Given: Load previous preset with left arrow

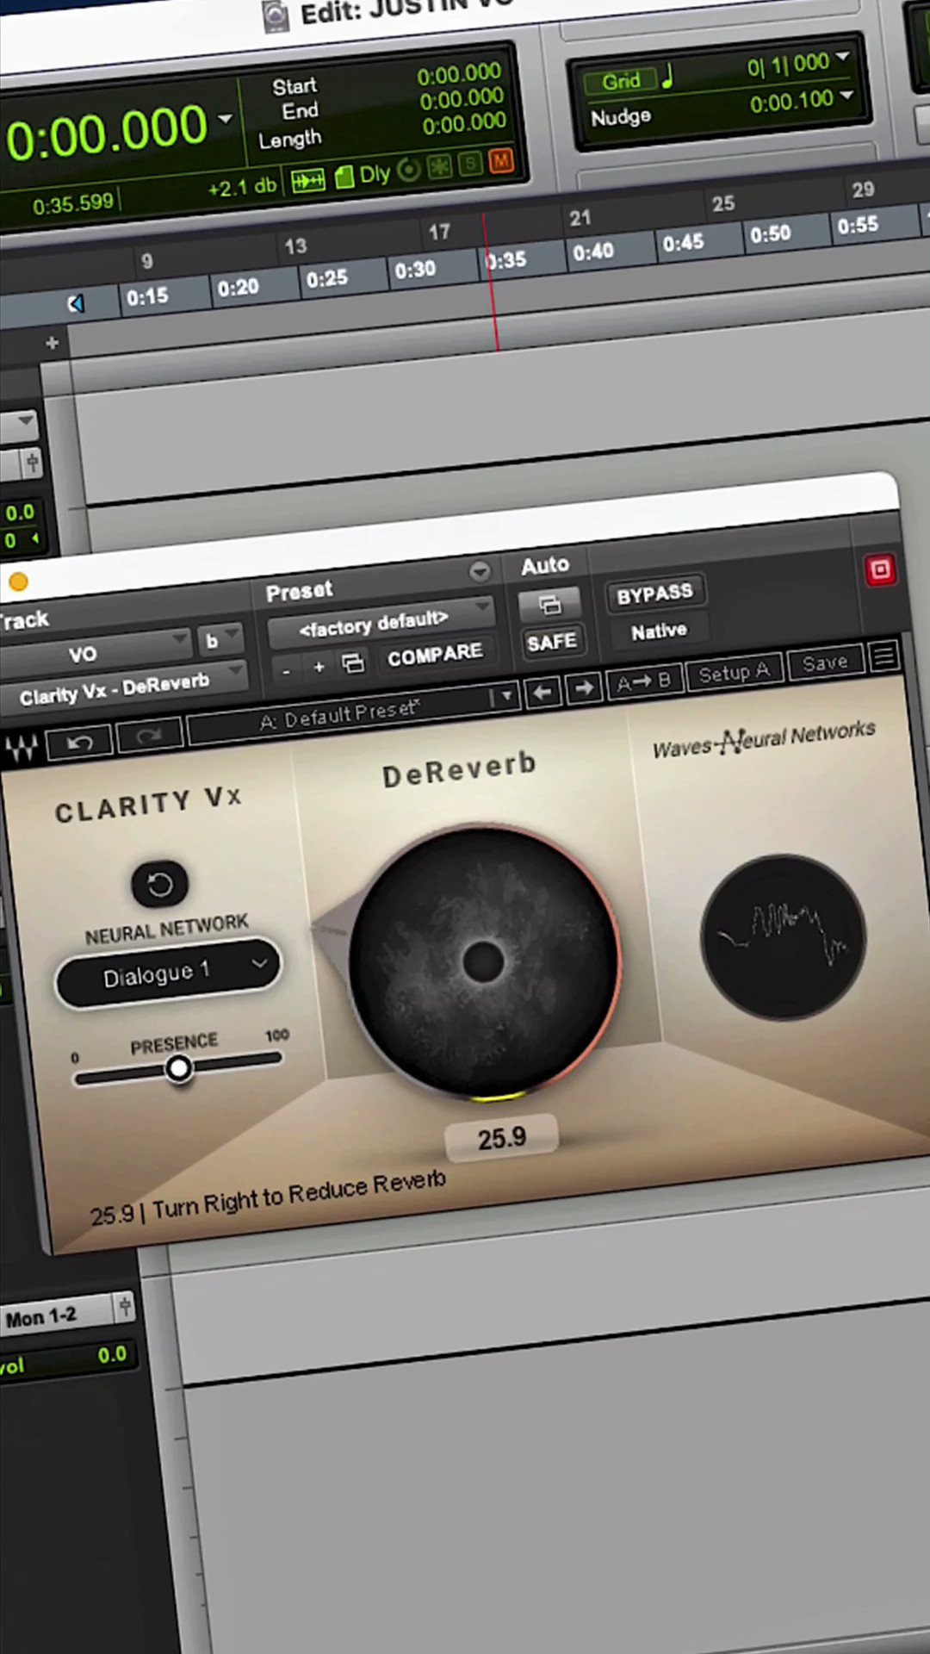Looking at the screenshot, I should pyautogui.click(x=542, y=692).
